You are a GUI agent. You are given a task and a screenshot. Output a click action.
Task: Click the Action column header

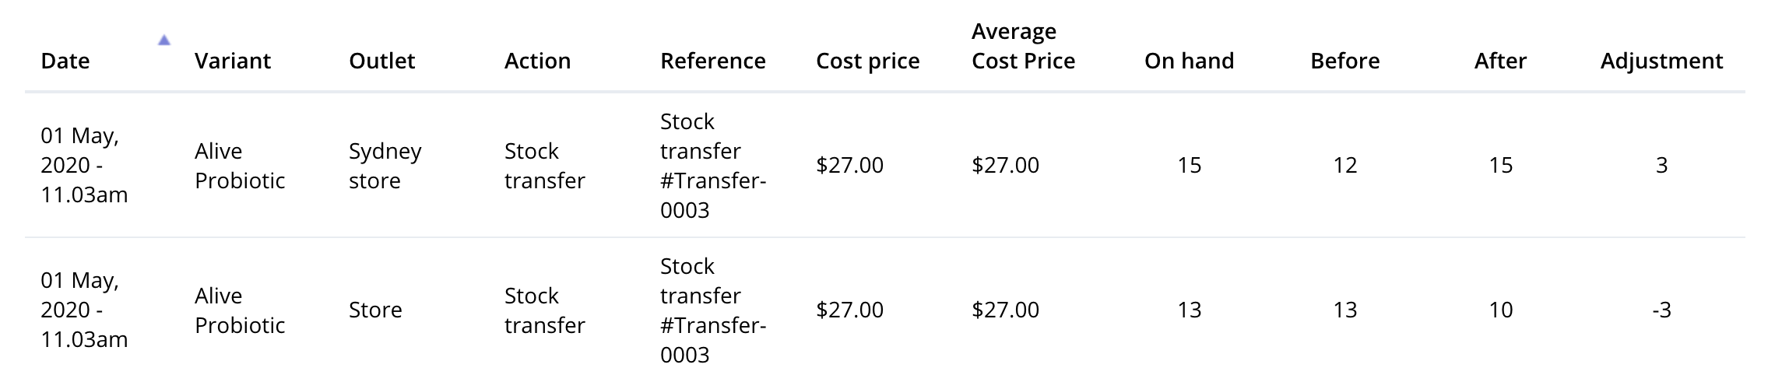[537, 61]
